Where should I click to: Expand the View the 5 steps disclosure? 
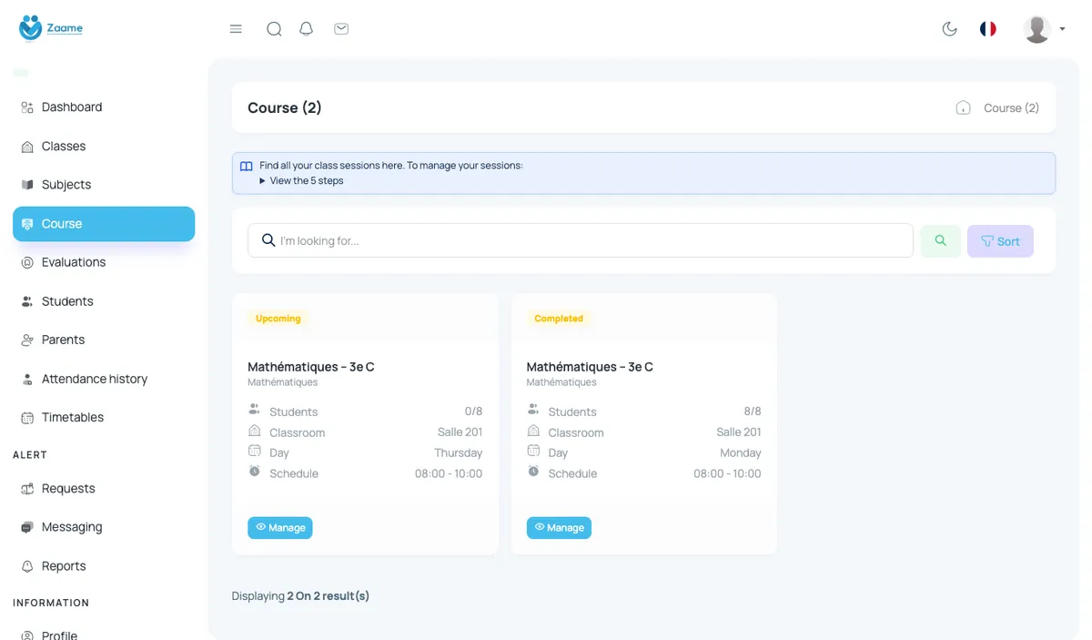301,180
